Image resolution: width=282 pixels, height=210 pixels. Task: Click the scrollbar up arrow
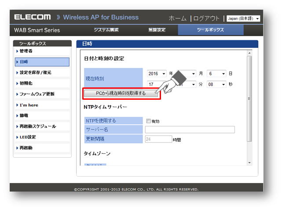tap(249, 53)
